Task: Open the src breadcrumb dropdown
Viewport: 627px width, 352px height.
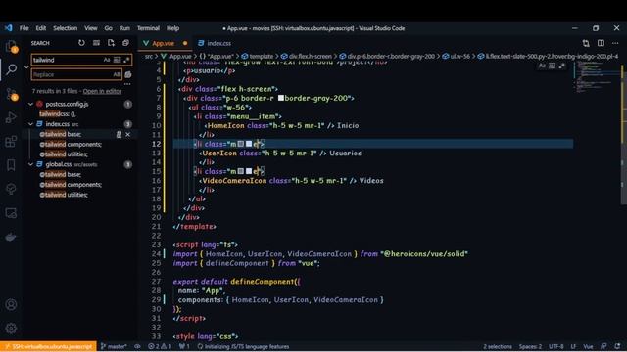Action: (x=149, y=57)
